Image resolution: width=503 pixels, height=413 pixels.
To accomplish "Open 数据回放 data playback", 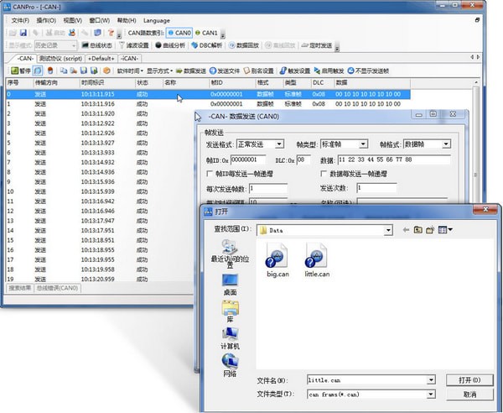I will (244, 45).
